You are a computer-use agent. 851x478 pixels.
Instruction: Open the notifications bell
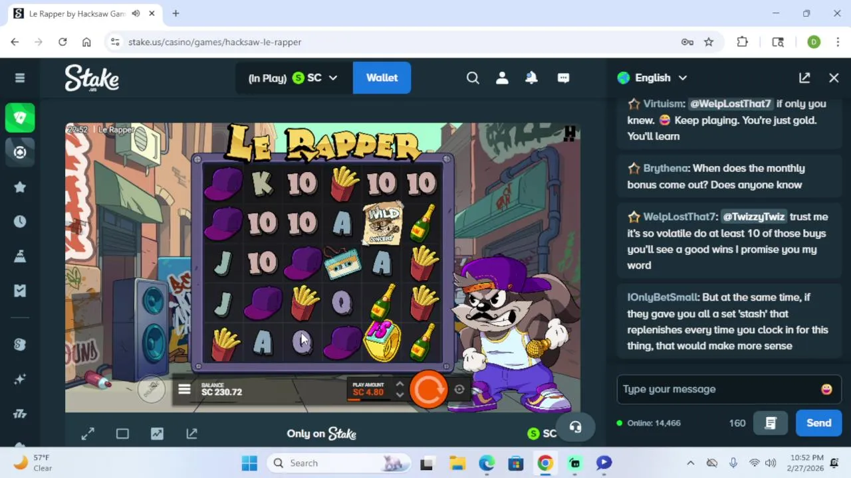pyautogui.click(x=531, y=78)
